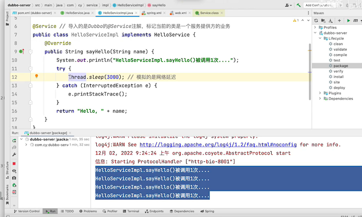This screenshot has height=217, width=362.
Task: Expand more Run toolbar actions chevrons
Action: (14, 206)
